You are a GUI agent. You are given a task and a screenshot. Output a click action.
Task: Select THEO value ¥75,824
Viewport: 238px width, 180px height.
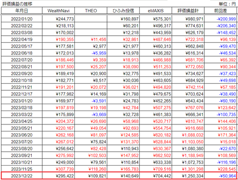pyautogui.click(x=98, y=142)
